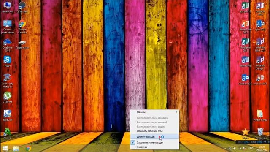
Task: Launch Skype from the desktop
Action: 8,61
